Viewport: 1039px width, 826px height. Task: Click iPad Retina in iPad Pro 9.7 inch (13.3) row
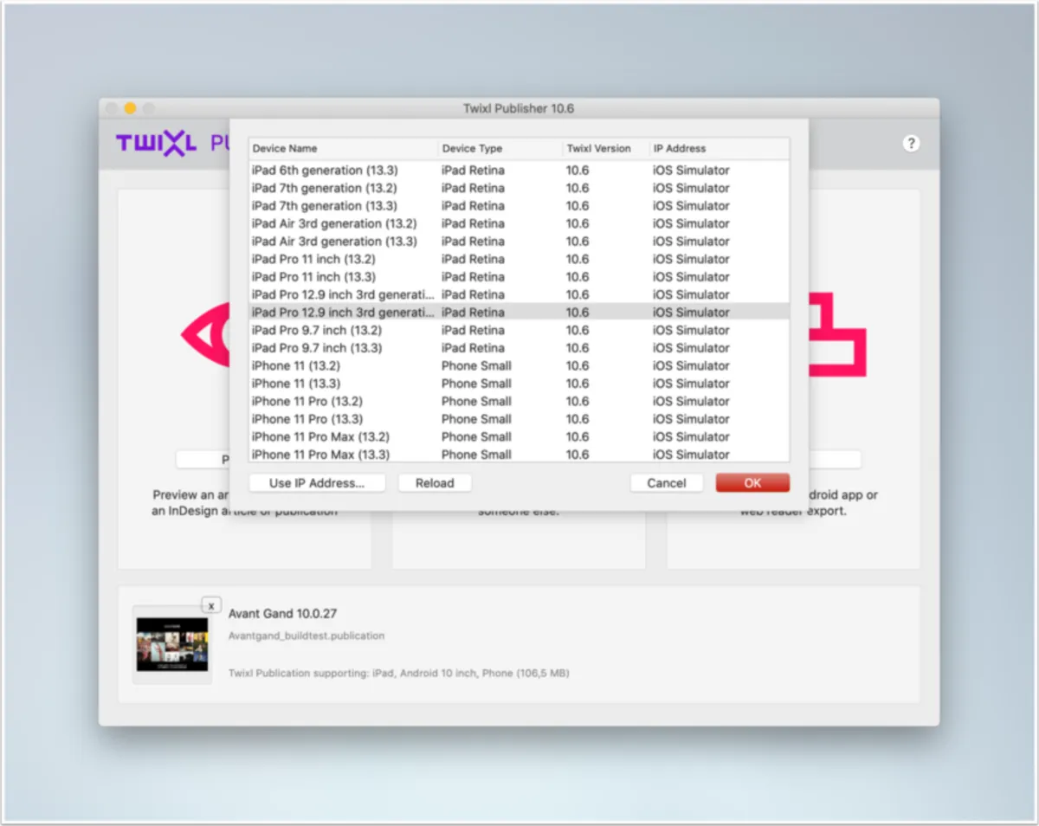[x=473, y=348]
